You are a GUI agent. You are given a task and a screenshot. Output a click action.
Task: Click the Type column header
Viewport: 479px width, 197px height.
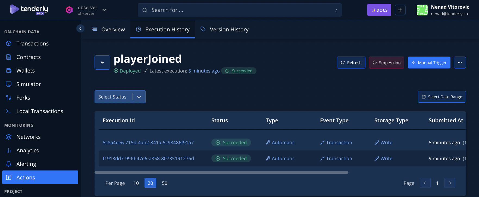point(272,120)
